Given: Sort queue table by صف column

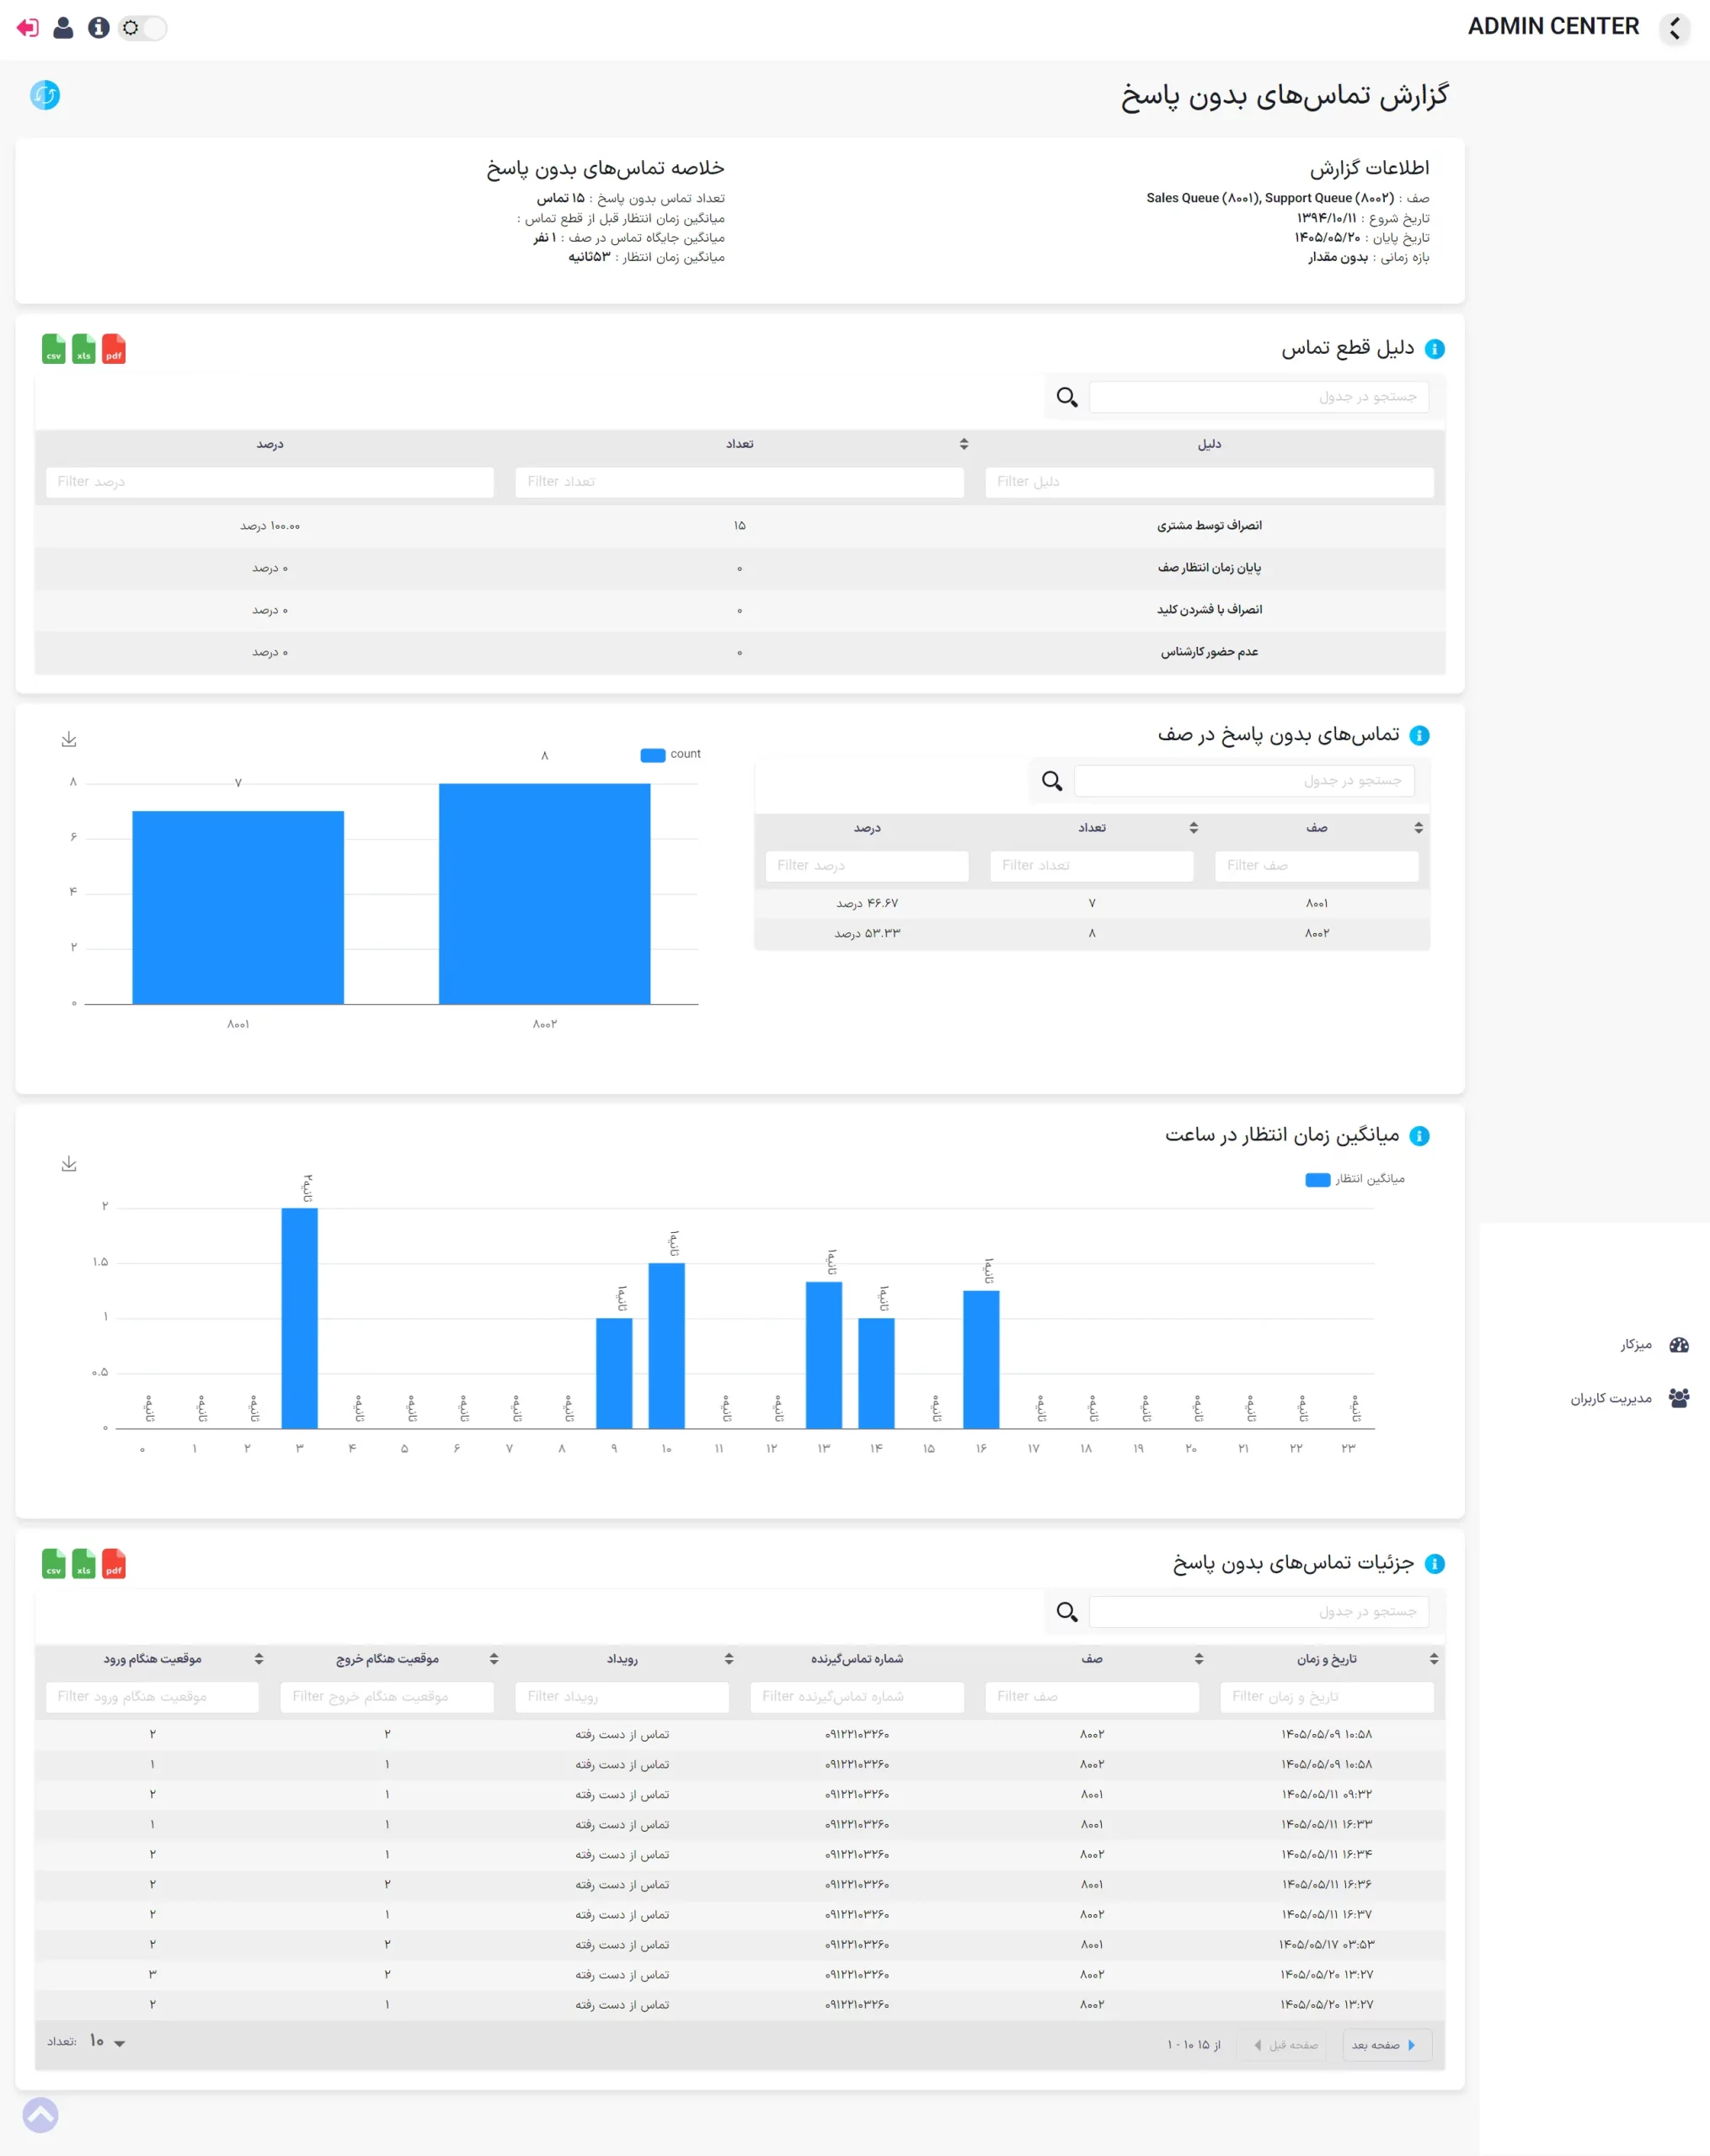Looking at the screenshot, I should point(1418,828).
